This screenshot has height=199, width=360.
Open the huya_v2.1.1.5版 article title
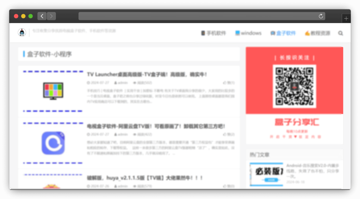[x=145, y=178]
